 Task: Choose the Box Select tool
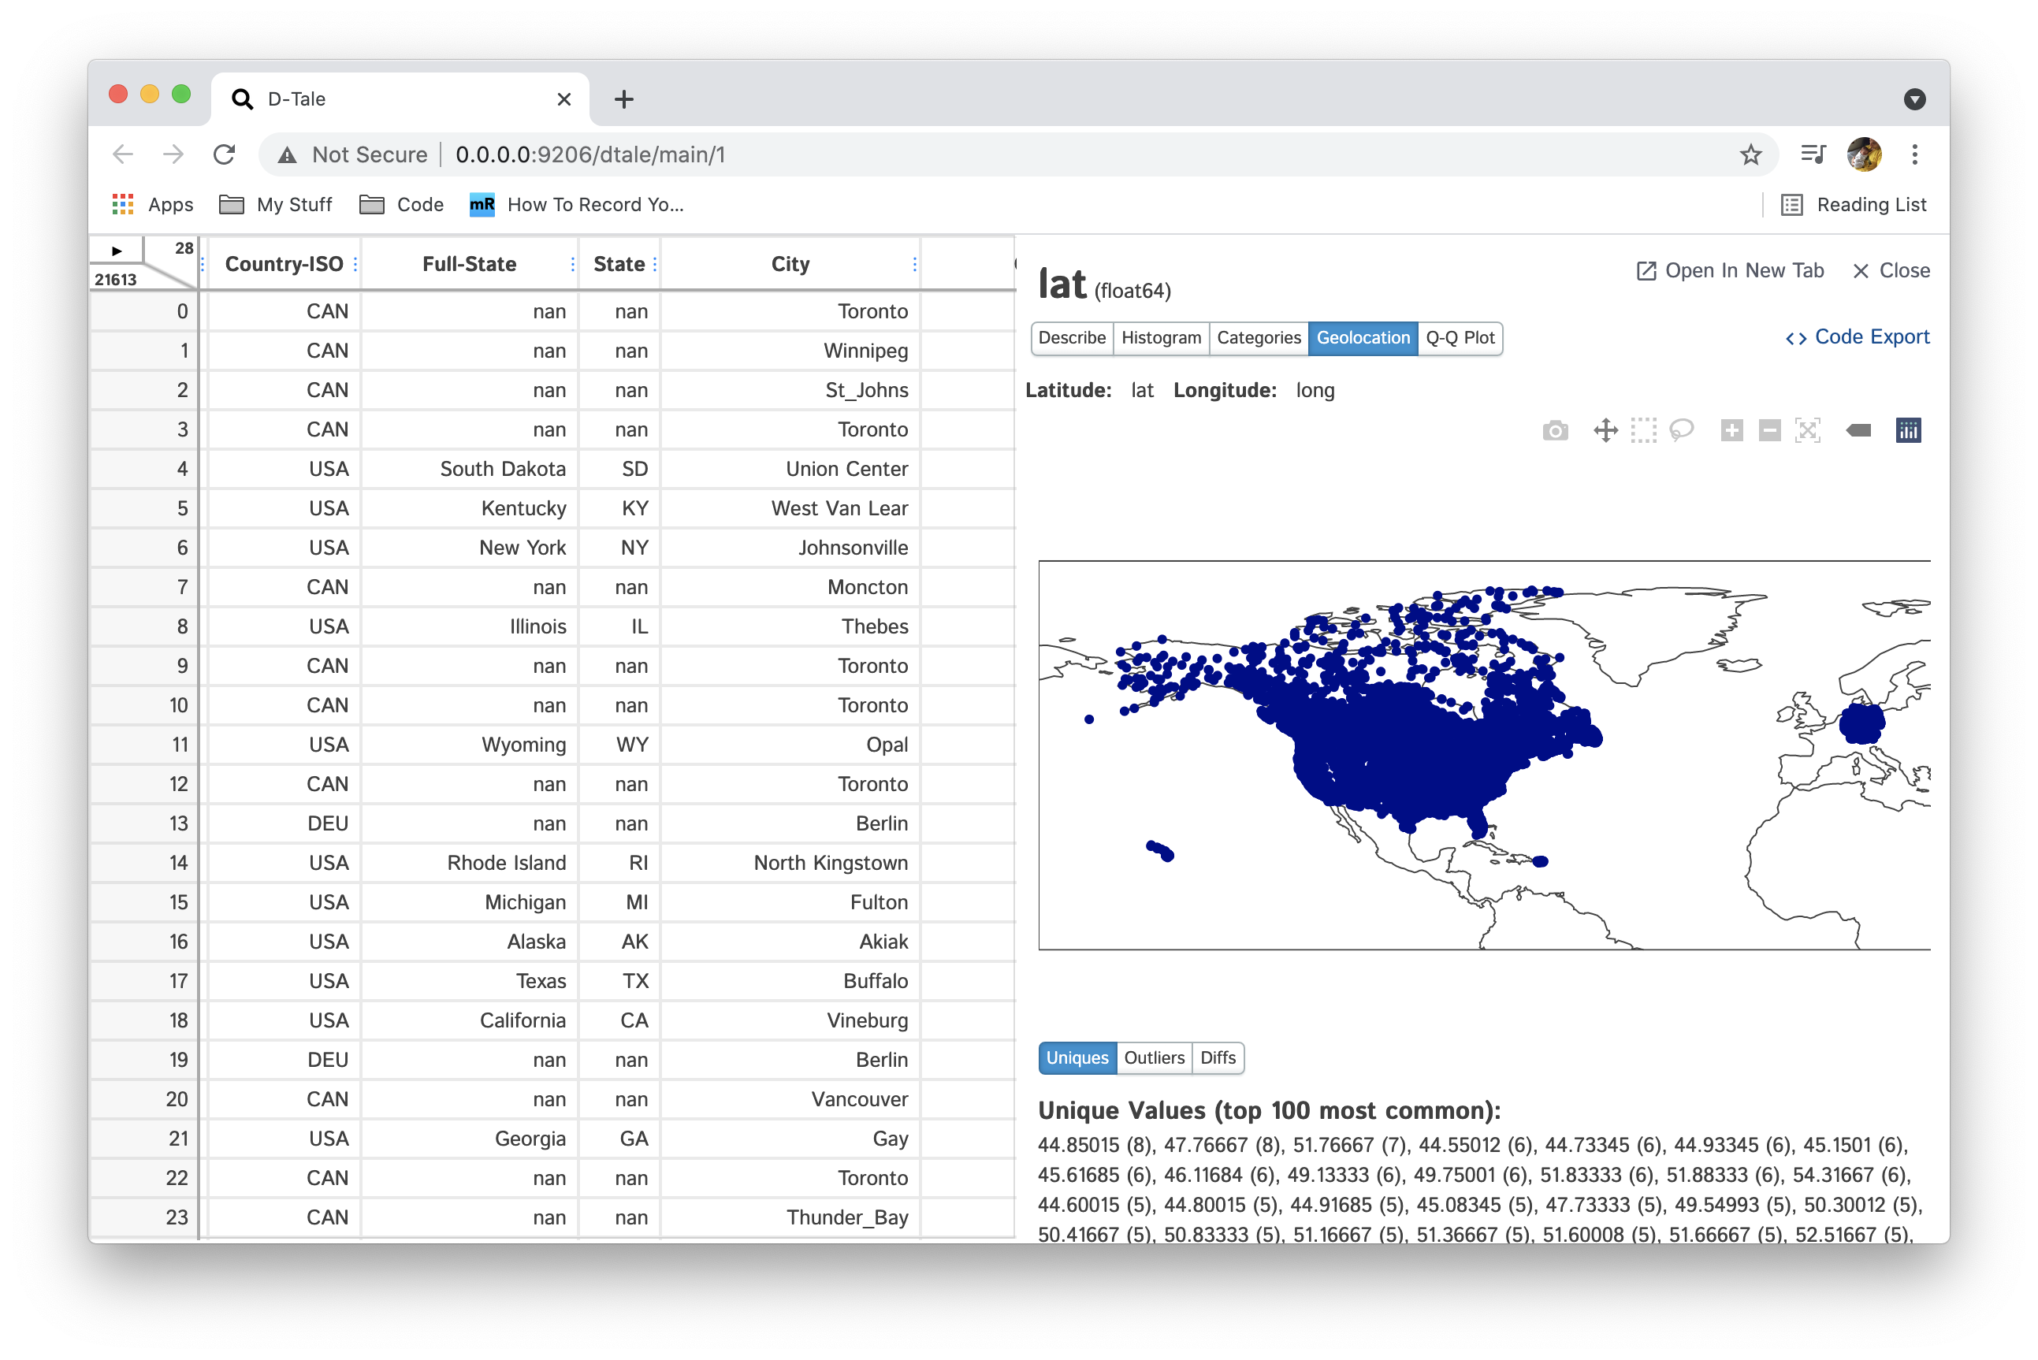(1643, 431)
